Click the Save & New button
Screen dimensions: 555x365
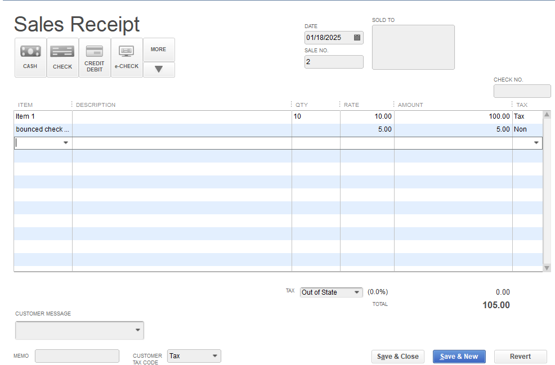point(459,357)
